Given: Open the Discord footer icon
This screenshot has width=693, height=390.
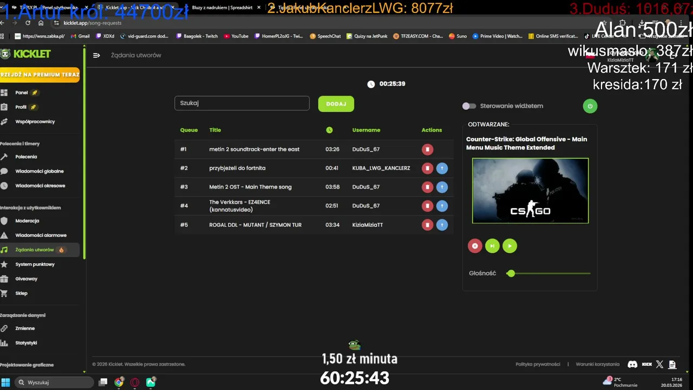Looking at the screenshot, I should coord(632,365).
